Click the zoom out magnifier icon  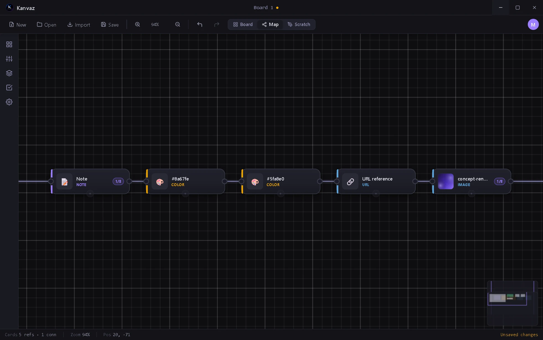178,24
